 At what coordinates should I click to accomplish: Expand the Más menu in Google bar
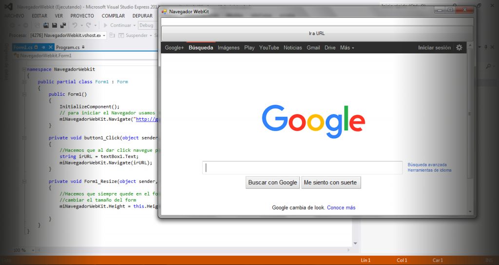[347, 48]
